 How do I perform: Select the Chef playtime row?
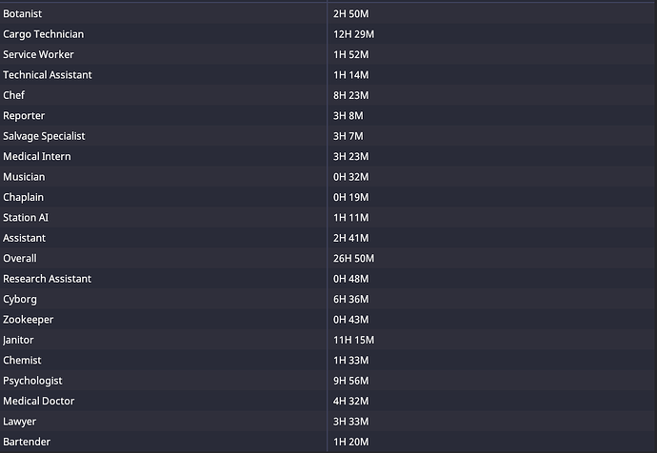pos(14,95)
